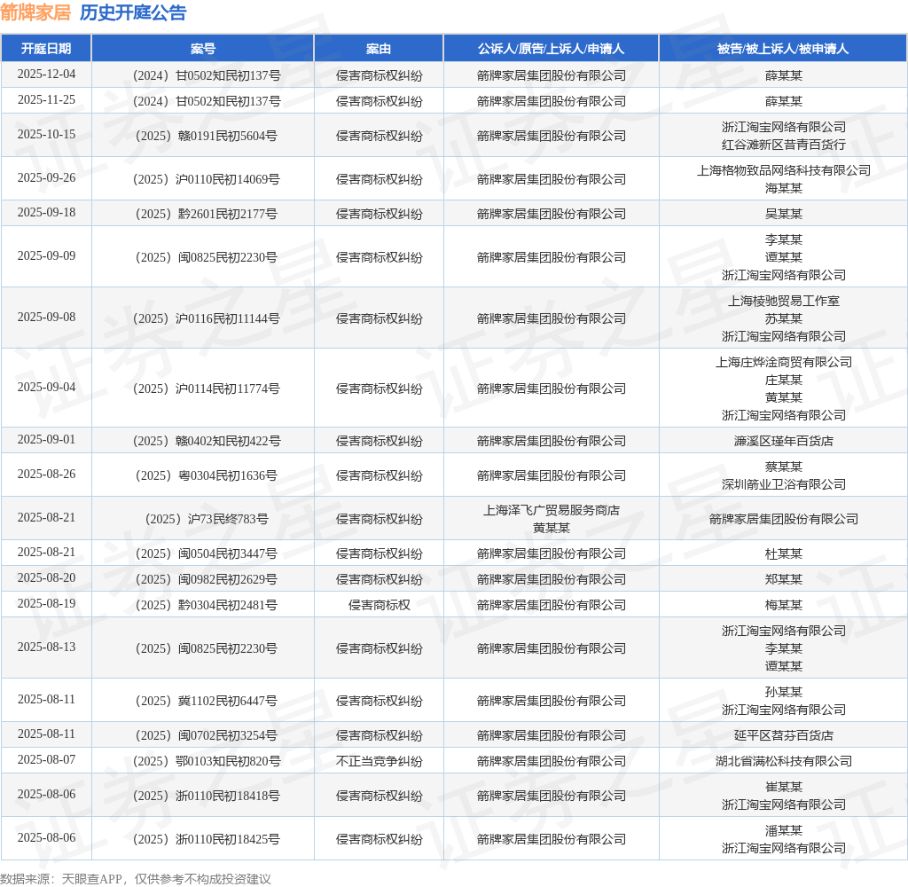Click the date 2025-08-26
The image size is (908, 887).
point(46,475)
